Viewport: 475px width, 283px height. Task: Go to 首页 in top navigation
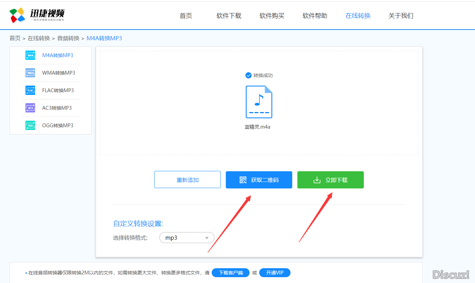pyautogui.click(x=186, y=15)
